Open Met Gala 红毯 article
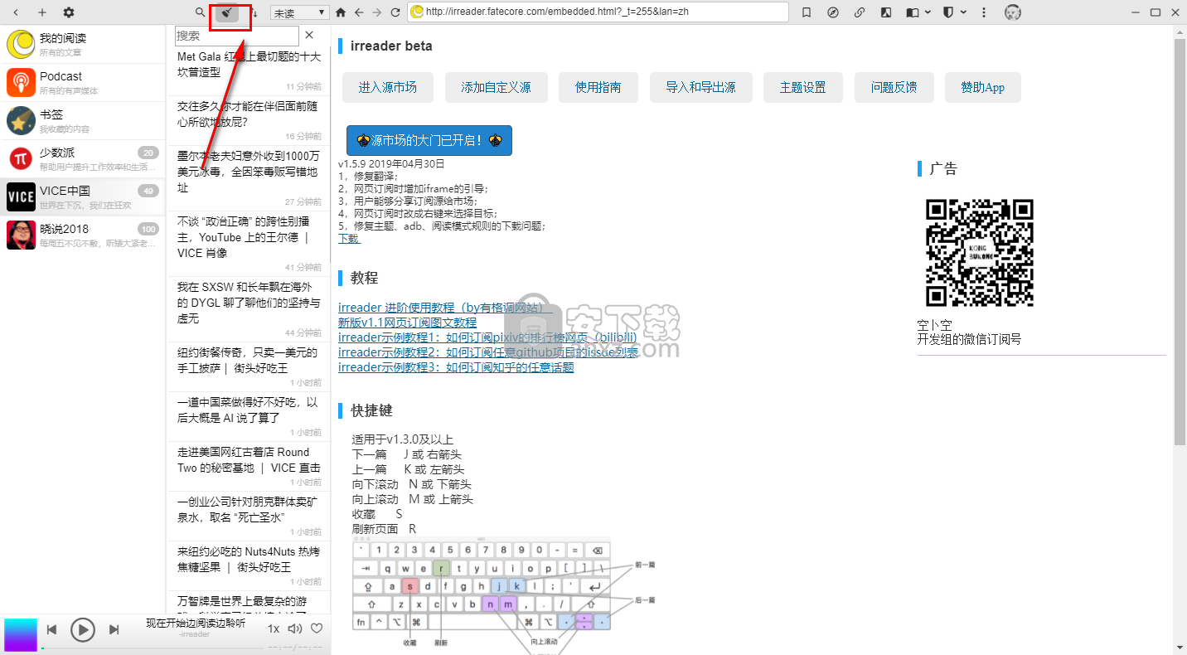Viewport: 1187px width, 655px height. (249, 70)
